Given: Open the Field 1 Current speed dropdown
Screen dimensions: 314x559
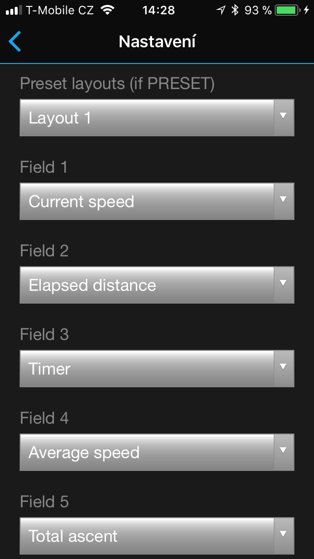Looking at the screenshot, I should pos(147,202).
